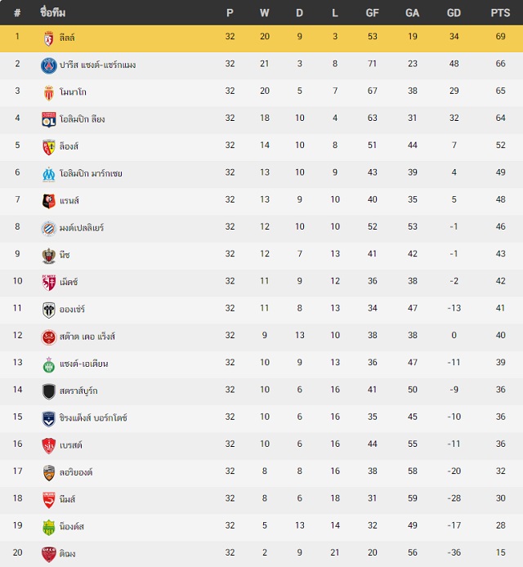Click the W wins column header
Image resolution: width=523 pixels, height=567 pixels.
(265, 13)
